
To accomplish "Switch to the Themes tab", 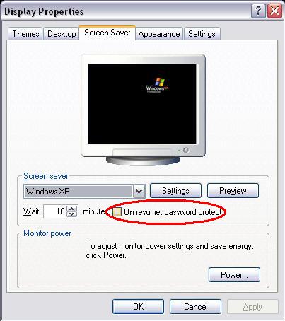I will 25,34.
